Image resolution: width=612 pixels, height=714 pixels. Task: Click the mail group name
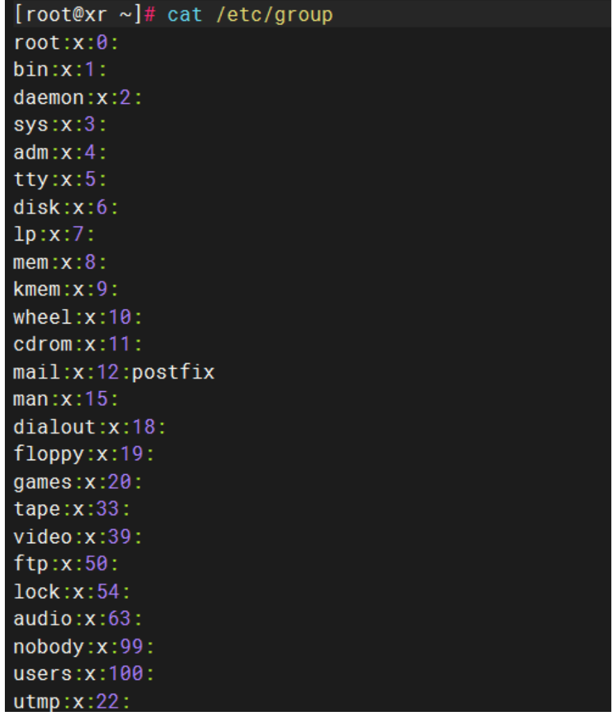[37, 373]
